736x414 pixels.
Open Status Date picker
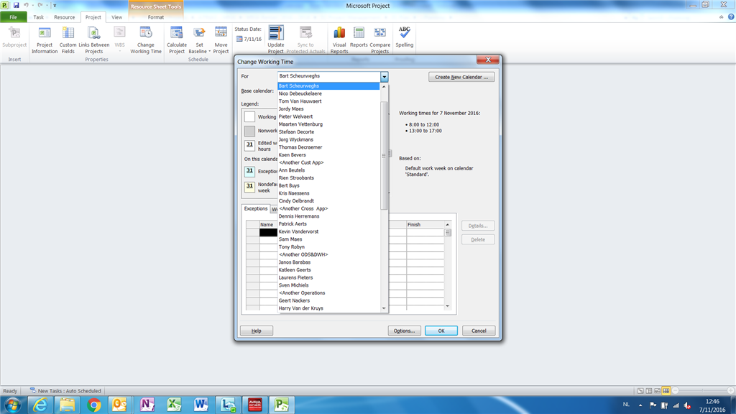pyautogui.click(x=249, y=39)
